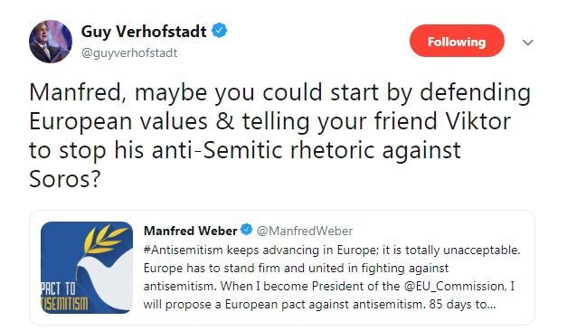Image resolution: width=567 pixels, height=331 pixels.
Task: Click the olive branch in the thumbnail
Action: pyautogui.click(x=102, y=240)
